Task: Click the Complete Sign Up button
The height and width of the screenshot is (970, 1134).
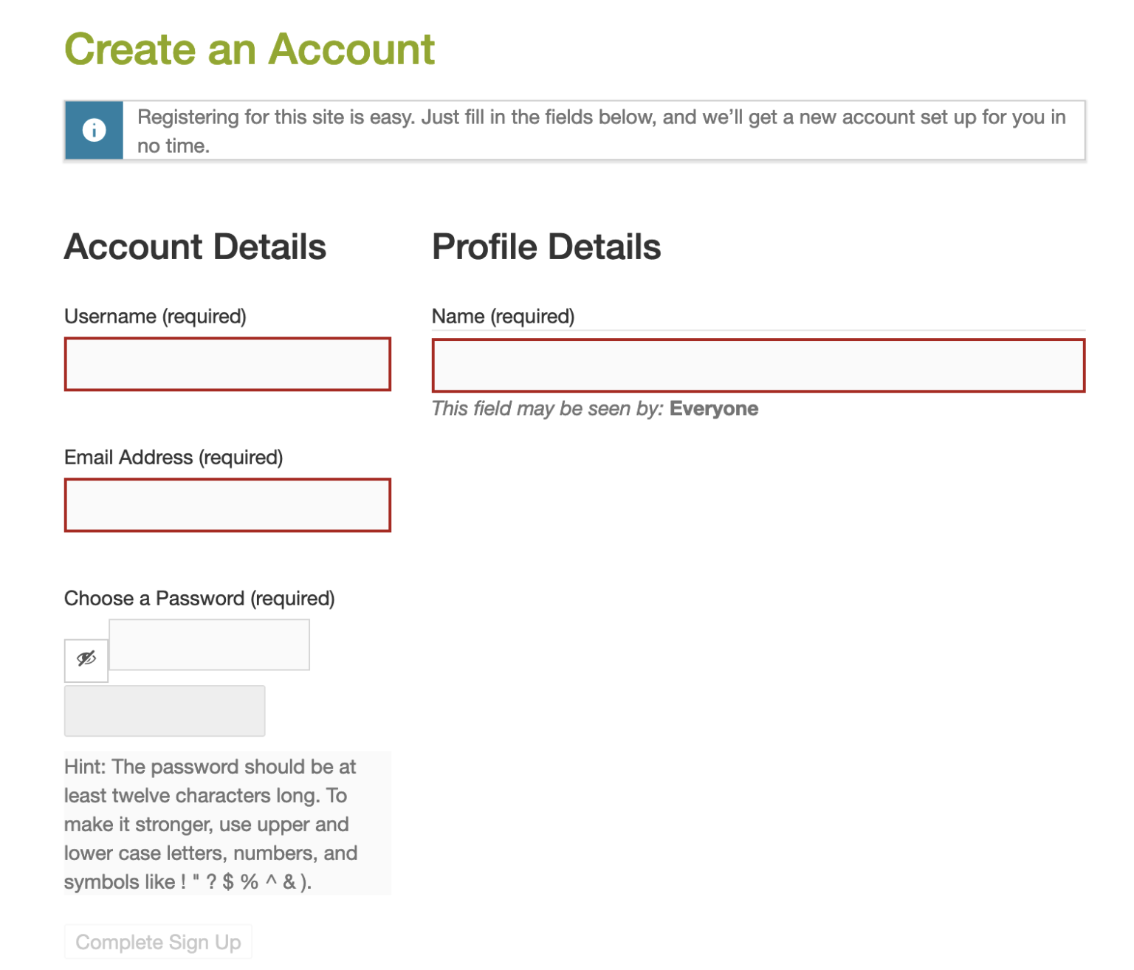Action: pos(158,942)
